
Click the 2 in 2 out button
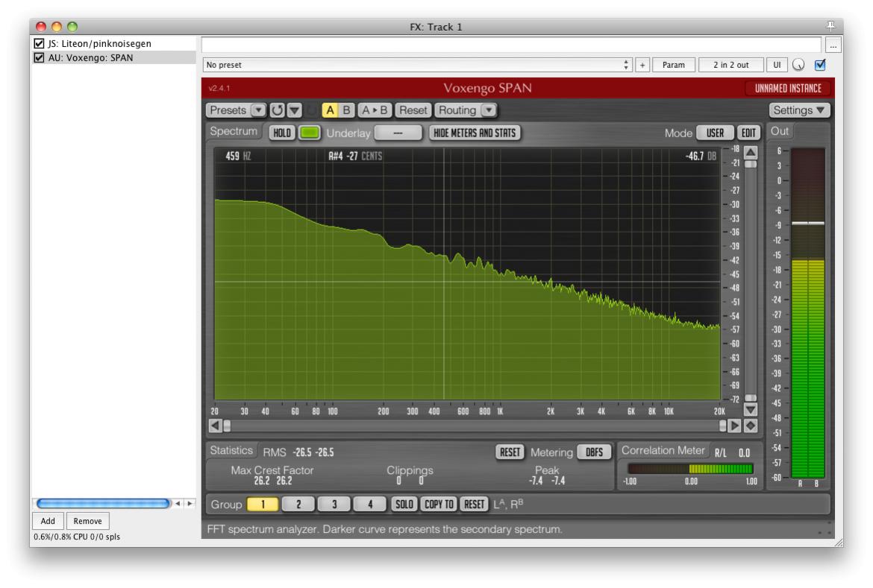tap(731, 65)
